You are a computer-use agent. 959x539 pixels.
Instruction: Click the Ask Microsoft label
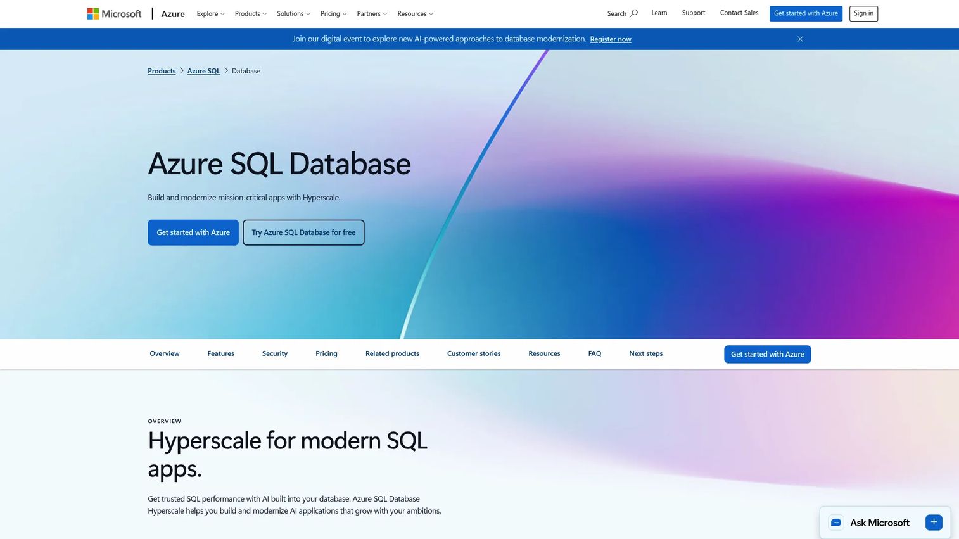tap(880, 523)
